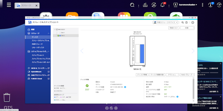Open the dashboard gauge icon
Screen dimensions: 223x111
pyautogui.click(x=219, y=5)
